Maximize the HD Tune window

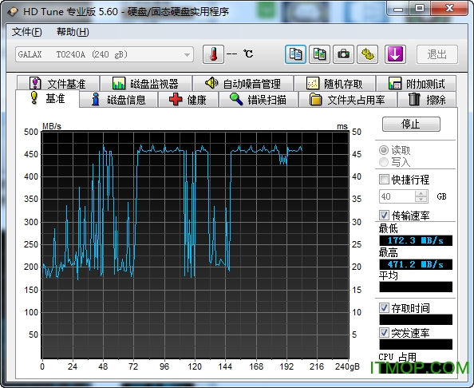420,9
